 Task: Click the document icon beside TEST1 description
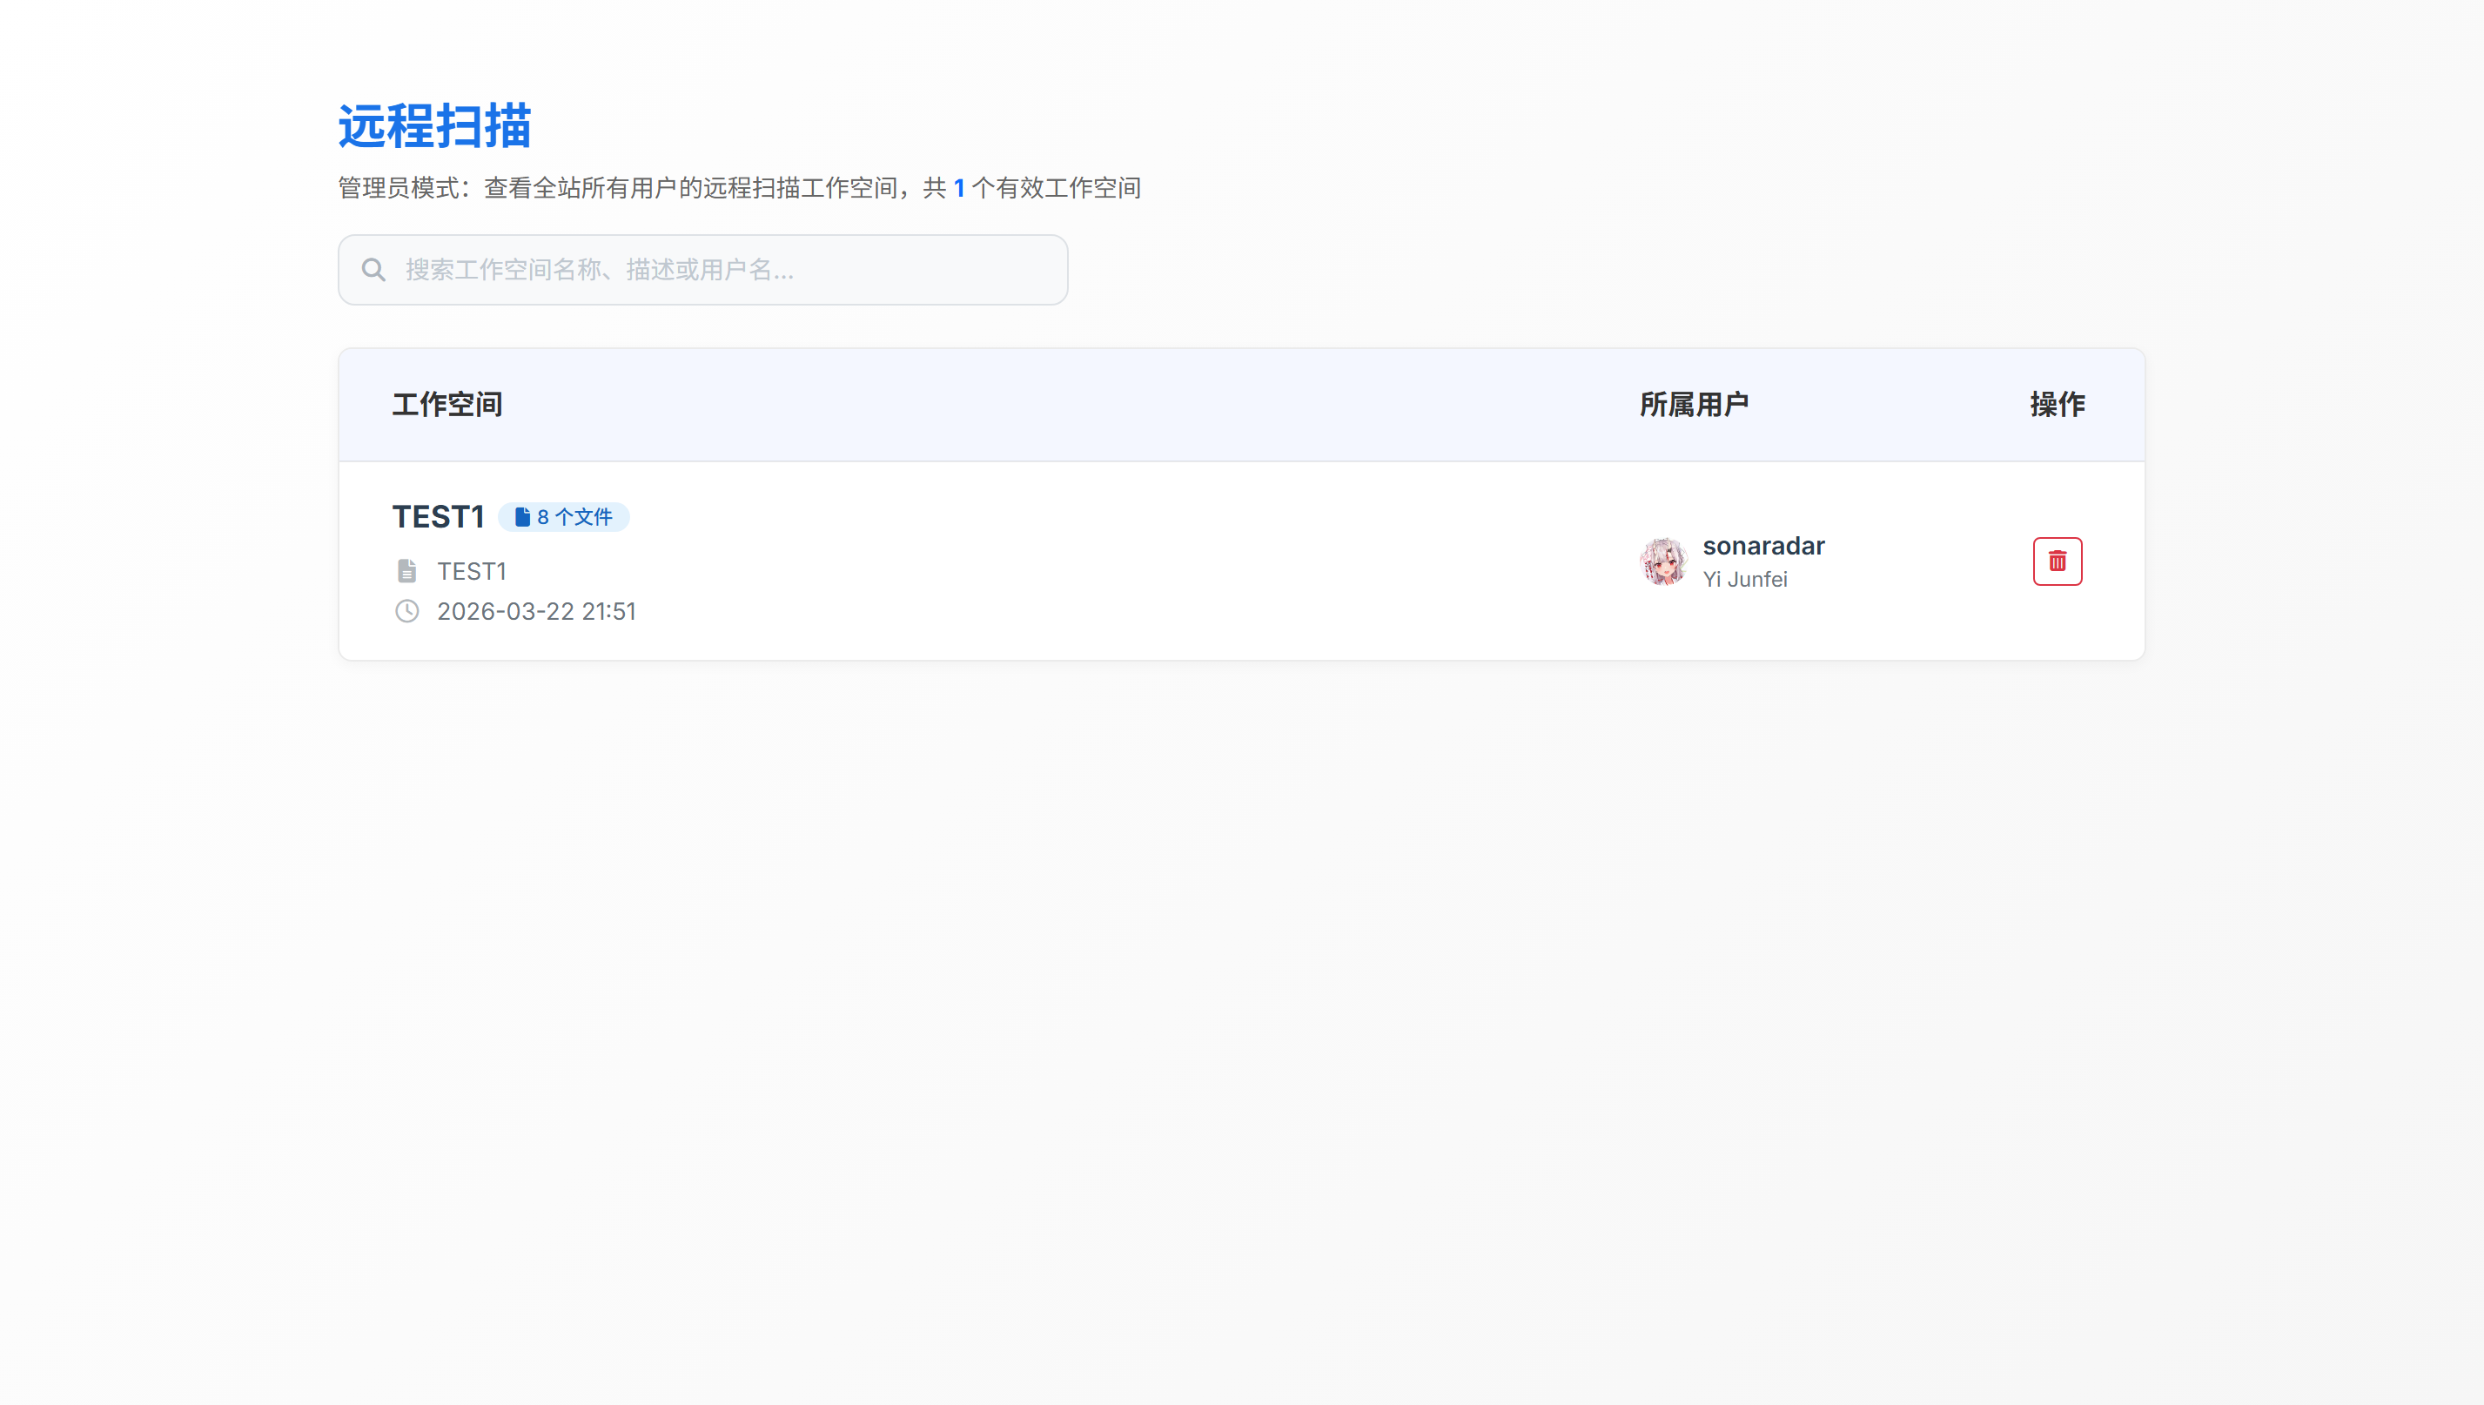(407, 571)
